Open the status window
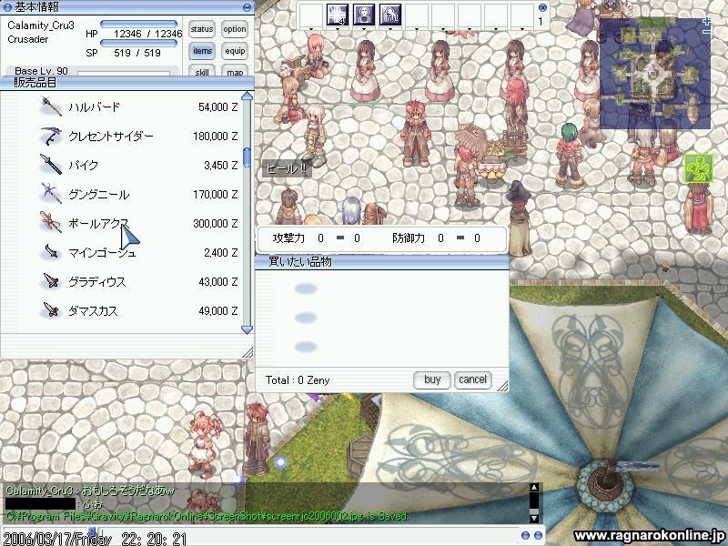The width and height of the screenshot is (728, 546). 201,29
